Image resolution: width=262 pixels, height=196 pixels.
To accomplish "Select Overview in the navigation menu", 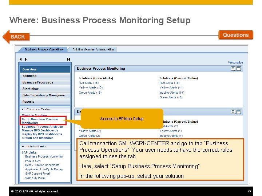I will coord(45,69).
